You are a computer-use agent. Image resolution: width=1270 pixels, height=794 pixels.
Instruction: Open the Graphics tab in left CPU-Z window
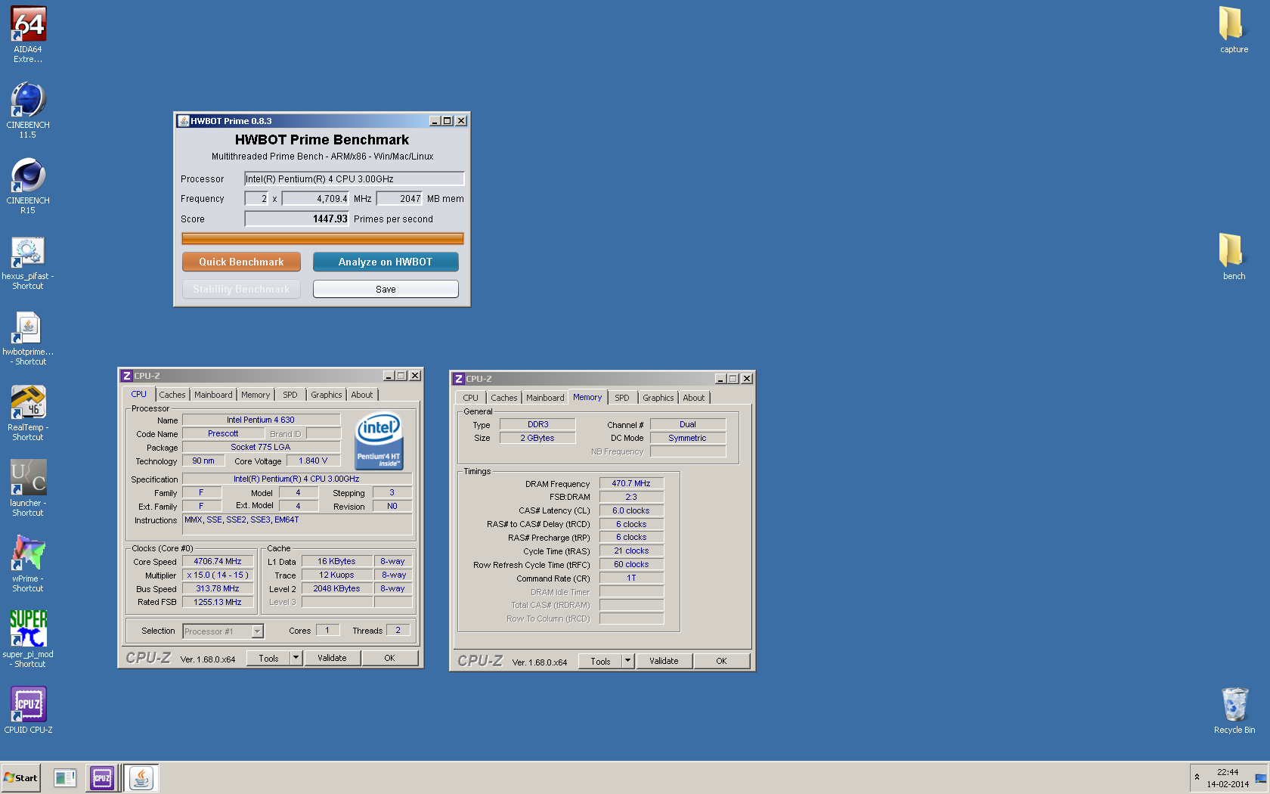coord(327,395)
